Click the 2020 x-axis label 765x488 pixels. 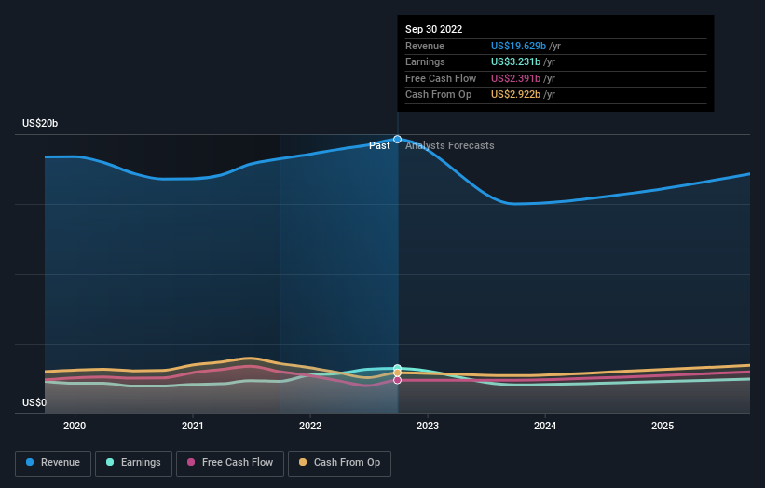pyautogui.click(x=75, y=427)
